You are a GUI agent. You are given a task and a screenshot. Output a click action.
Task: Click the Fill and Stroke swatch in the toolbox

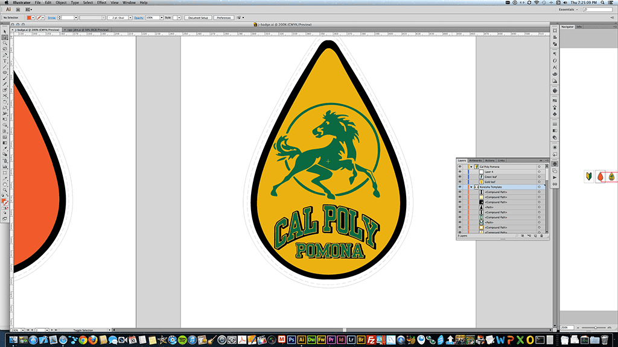[5, 202]
